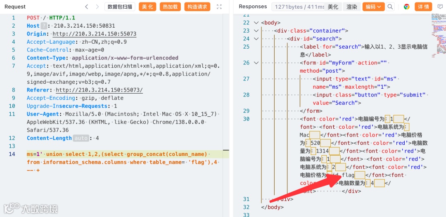Open response in Chrome browser icon
The image size is (446, 217).
pyautogui.click(x=406, y=7)
